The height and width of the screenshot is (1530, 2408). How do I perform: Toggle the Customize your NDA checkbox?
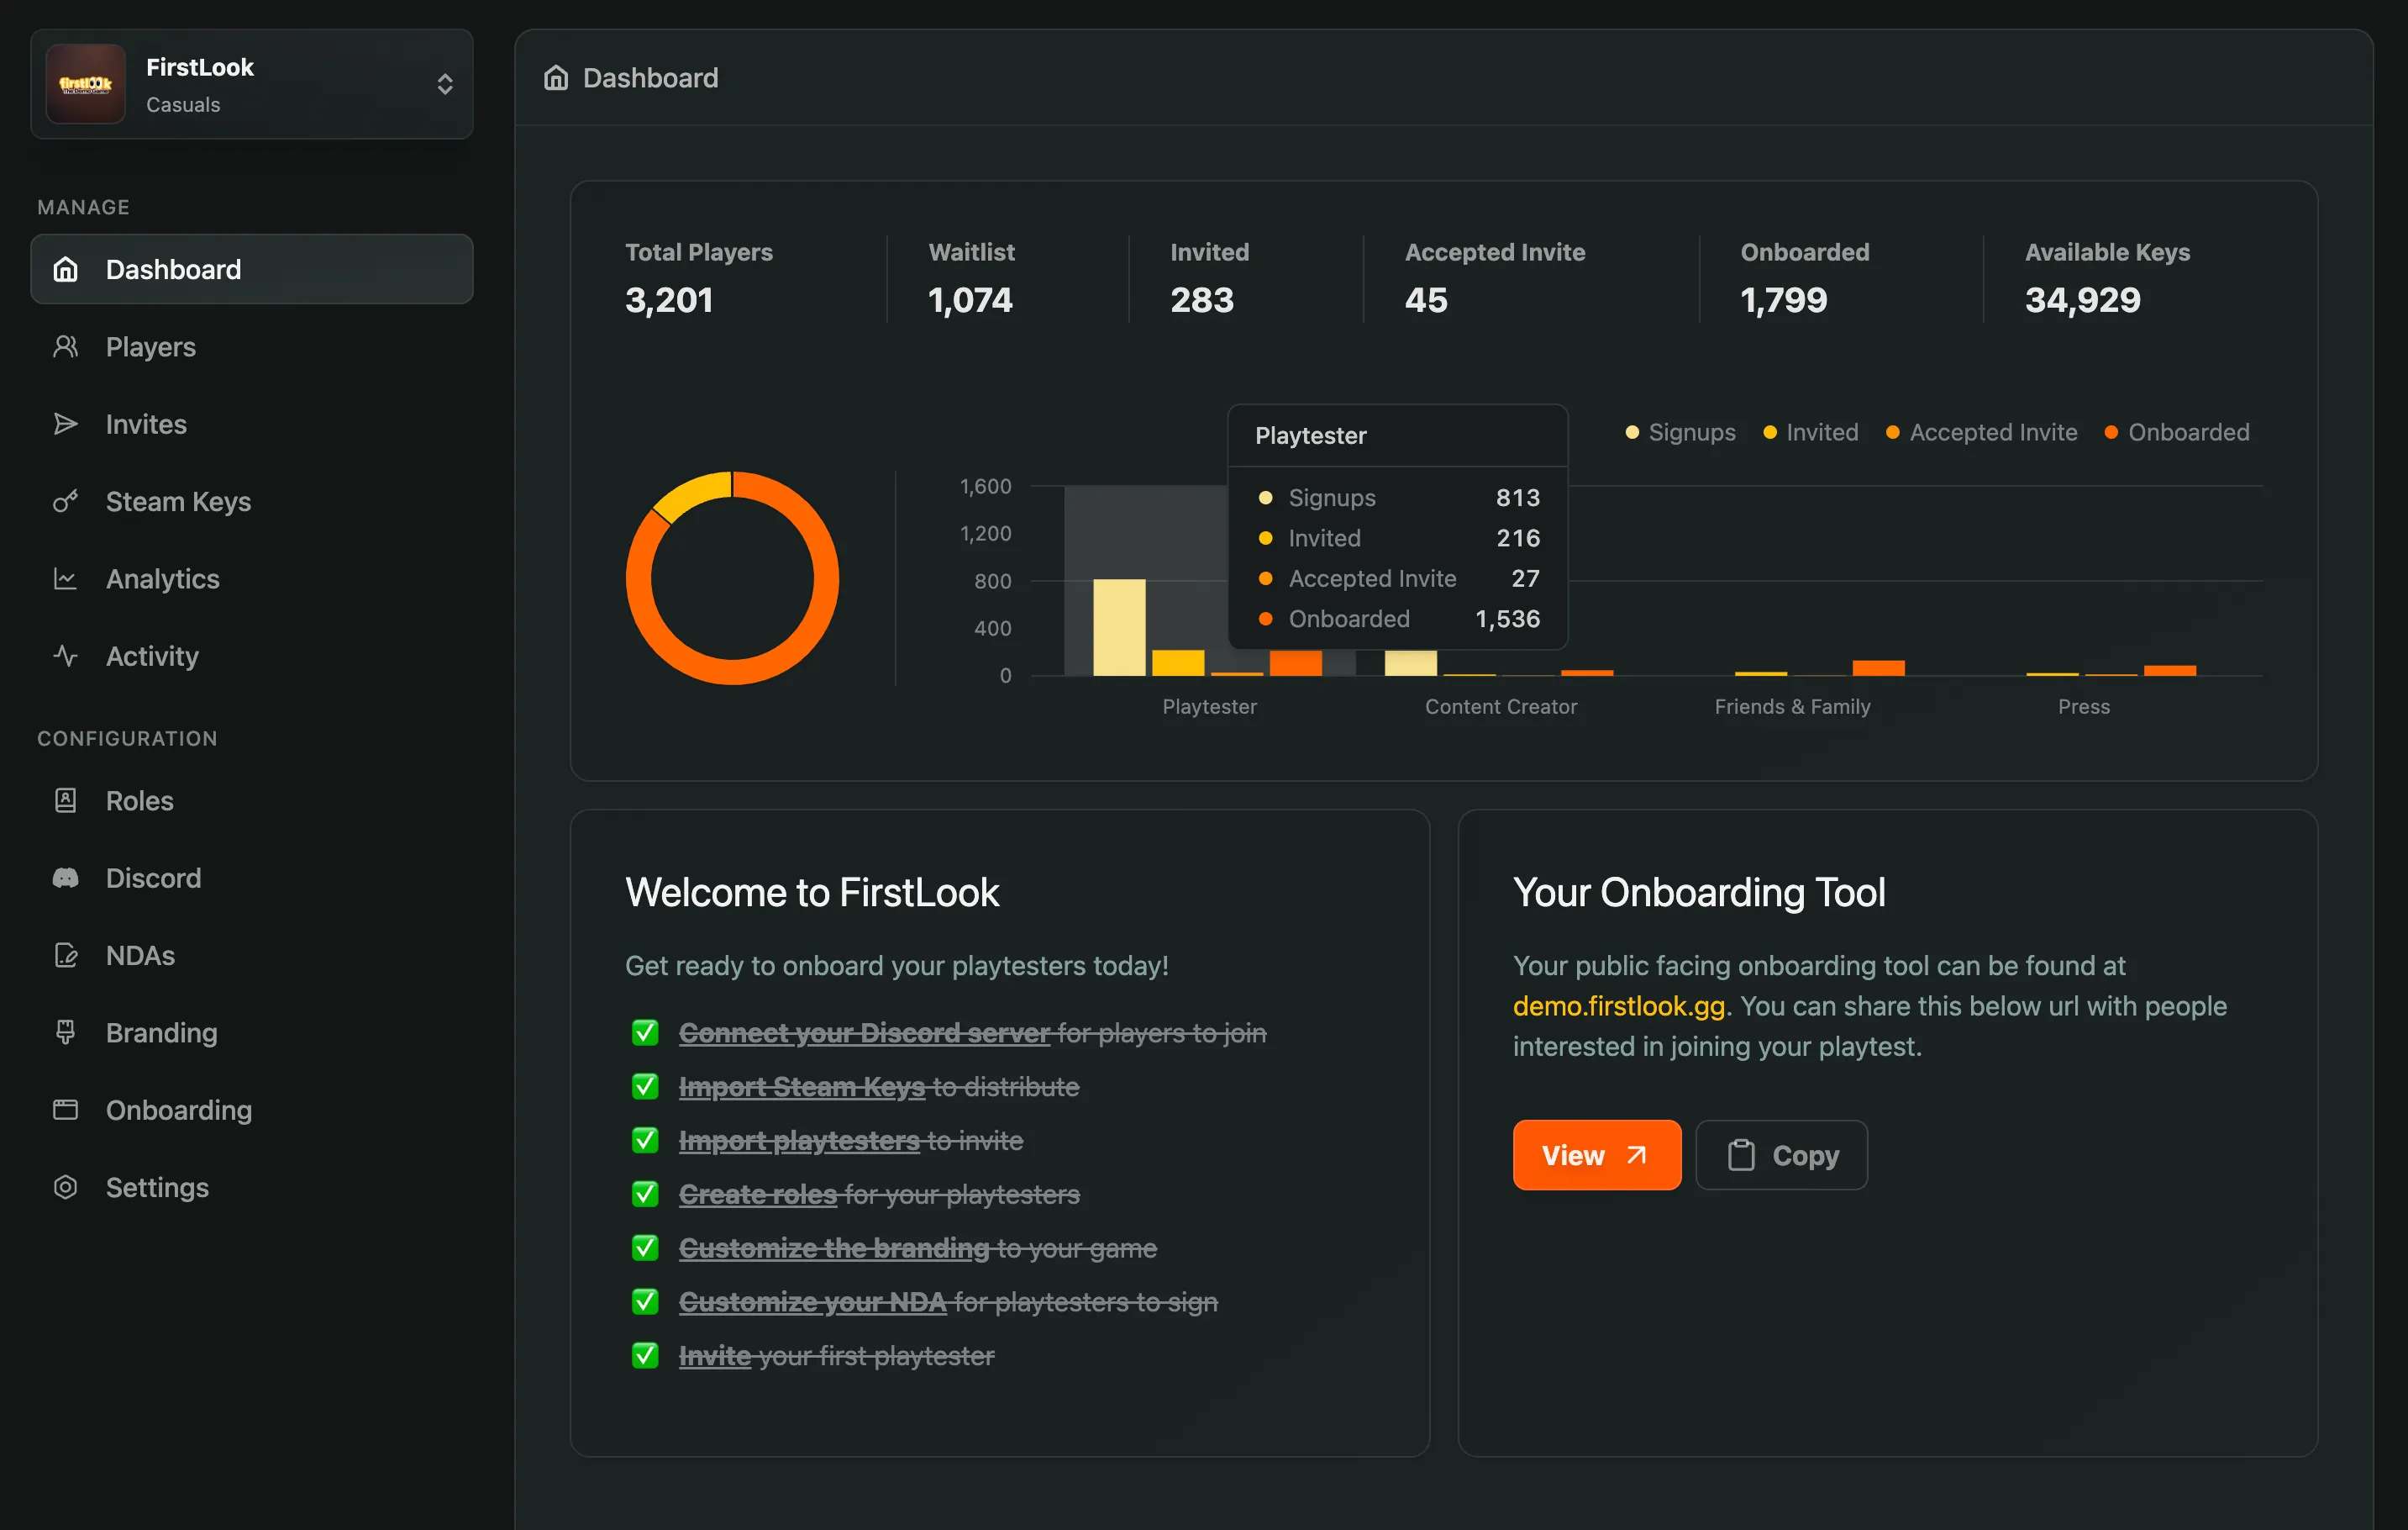[645, 1302]
